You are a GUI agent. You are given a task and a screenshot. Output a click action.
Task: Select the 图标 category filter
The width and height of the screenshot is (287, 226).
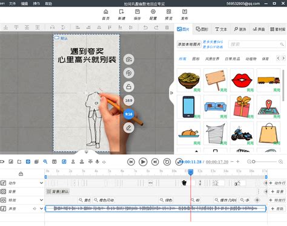pyautogui.click(x=196, y=59)
